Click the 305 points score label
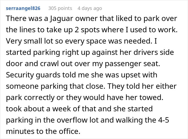 point(60,8)
